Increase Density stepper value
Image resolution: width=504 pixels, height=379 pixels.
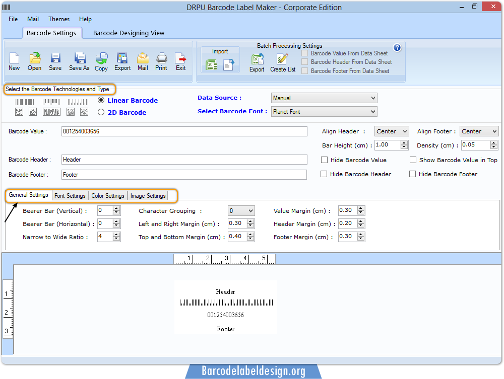tap(494, 143)
